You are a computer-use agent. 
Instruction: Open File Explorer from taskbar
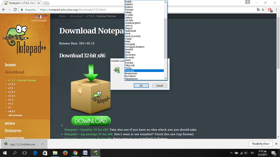pos(55,153)
